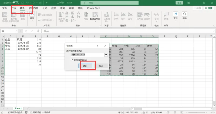Screen dimensions: 216x114
Task: Click the collapse-range arrow in the dialog
Action: point(106,55)
